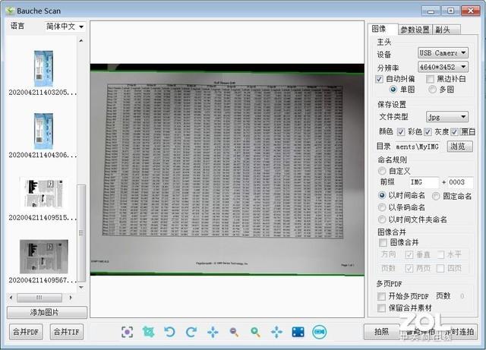This screenshot has height=350, width=486.
Task: Select the crop tool icon
Action: (149, 332)
